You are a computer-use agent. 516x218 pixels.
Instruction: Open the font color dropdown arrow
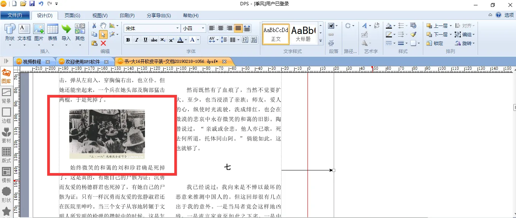[x=186, y=40]
